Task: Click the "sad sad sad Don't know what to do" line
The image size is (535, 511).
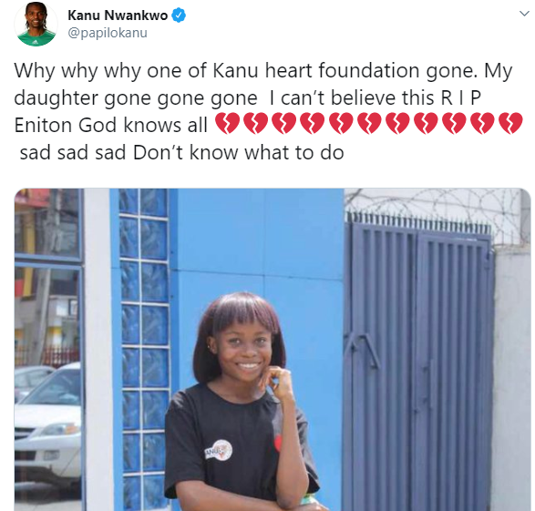Action: point(182,153)
